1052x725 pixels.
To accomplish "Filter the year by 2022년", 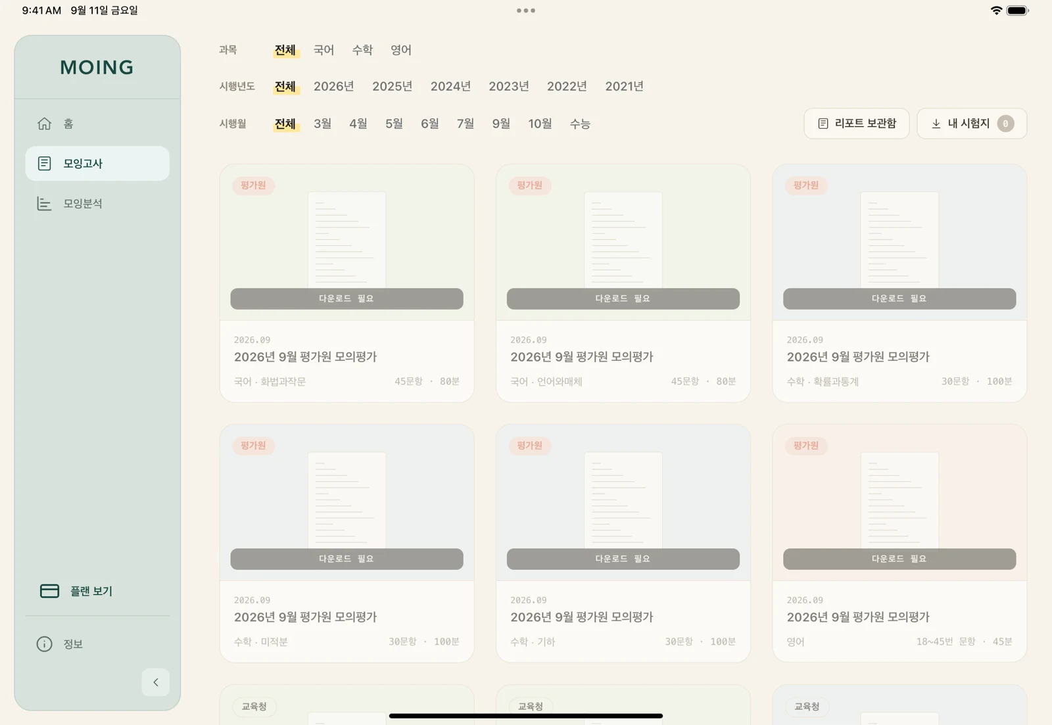I will coord(567,86).
